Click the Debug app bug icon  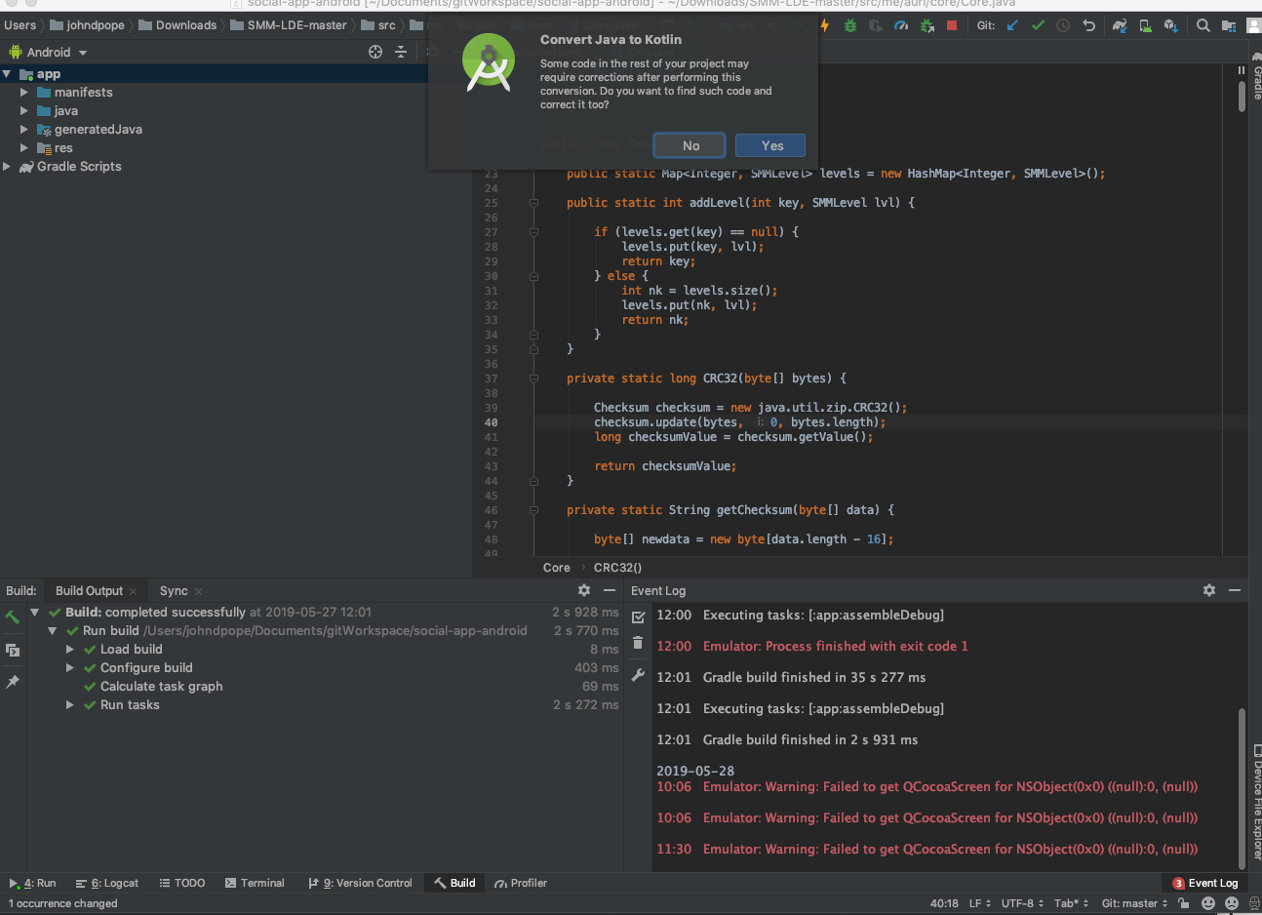coord(850,25)
